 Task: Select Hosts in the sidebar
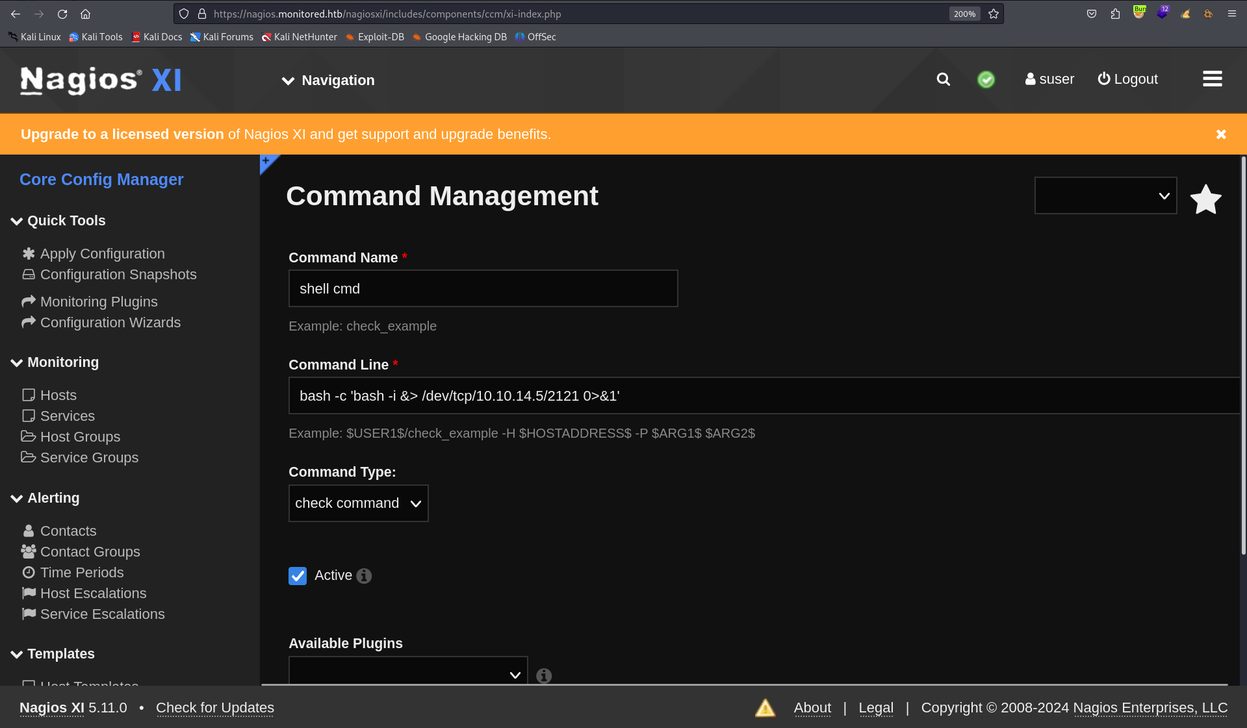point(49,395)
